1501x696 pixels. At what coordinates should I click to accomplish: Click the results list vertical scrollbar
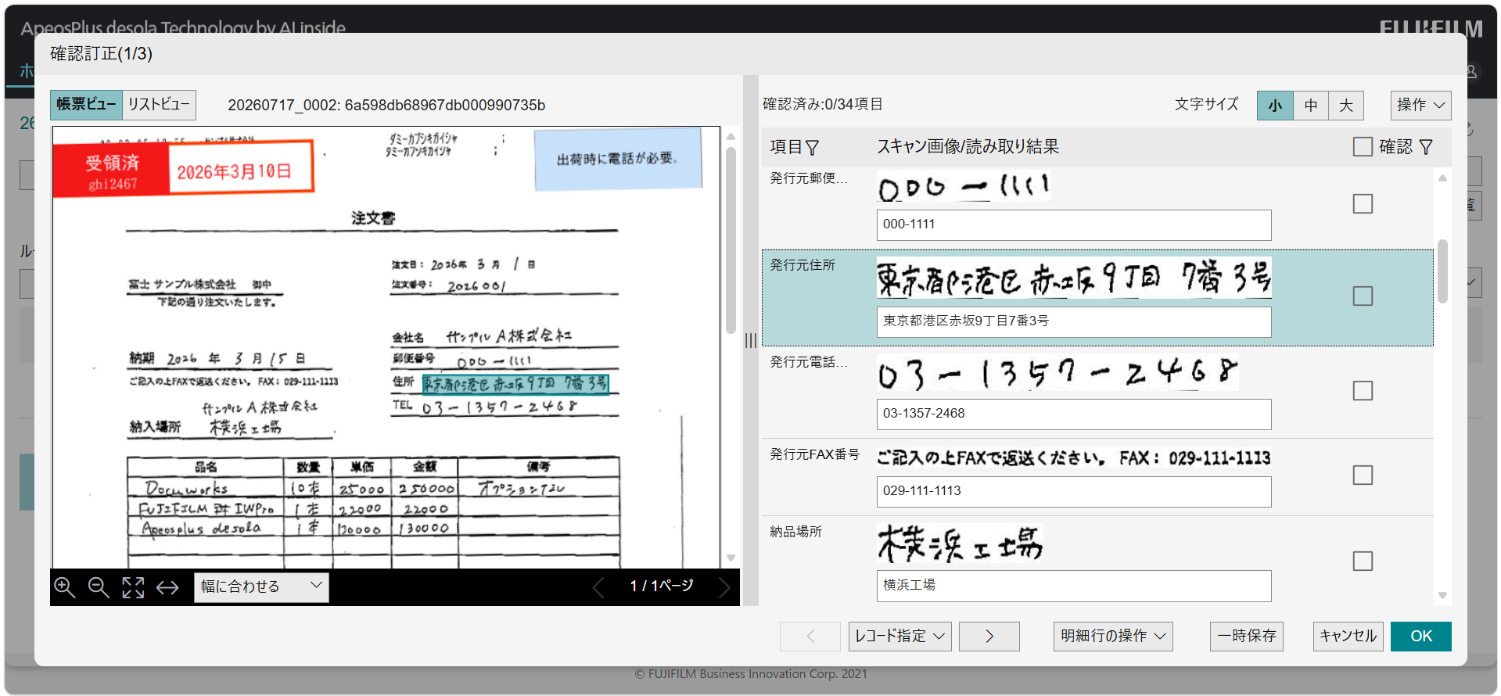[1442, 271]
